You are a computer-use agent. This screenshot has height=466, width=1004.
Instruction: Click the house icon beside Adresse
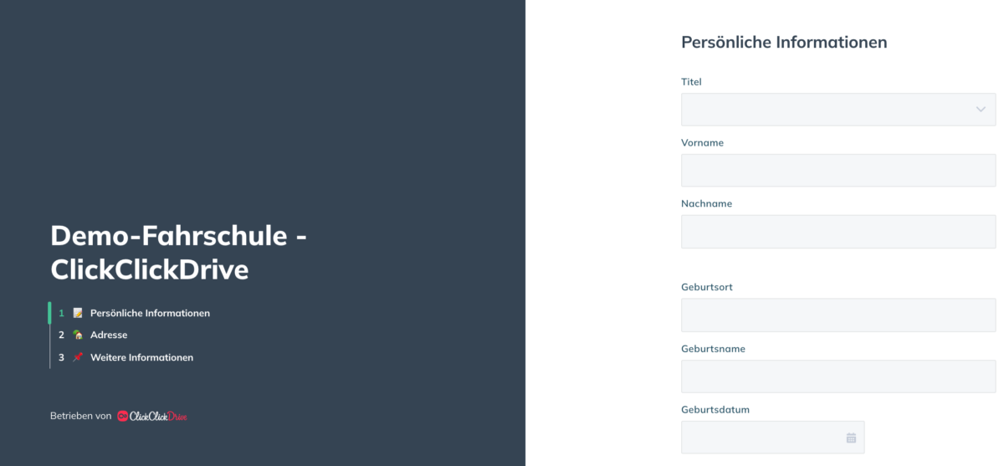(78, 335)
